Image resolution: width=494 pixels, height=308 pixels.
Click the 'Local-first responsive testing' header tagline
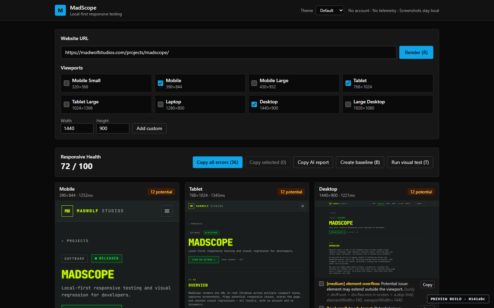click(x=96, y=14)
